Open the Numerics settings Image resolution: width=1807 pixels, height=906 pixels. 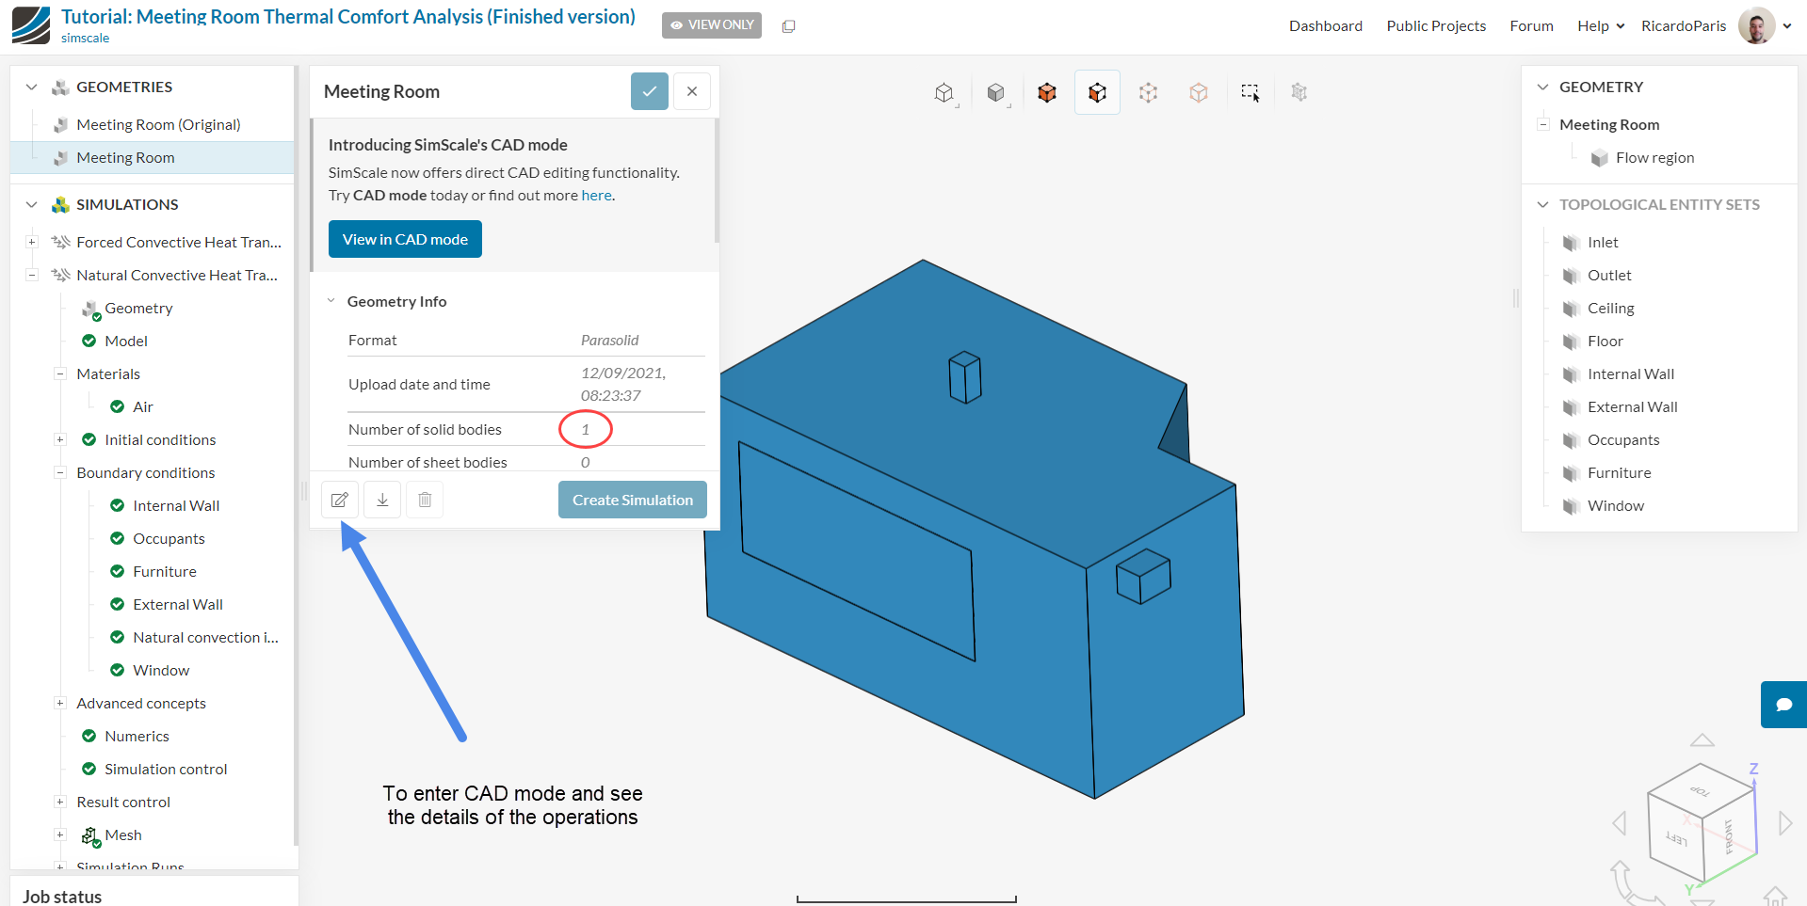[137, 736]
